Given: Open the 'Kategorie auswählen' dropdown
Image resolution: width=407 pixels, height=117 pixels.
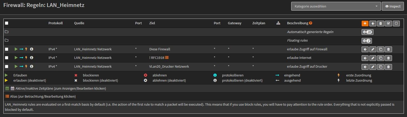Looking at the screenshot, I should coord(336,6).
